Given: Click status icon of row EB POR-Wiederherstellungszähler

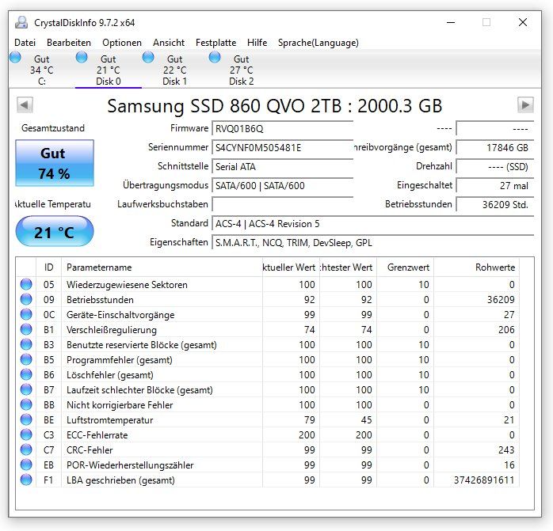Looking at the screenshot, I should click(26, 465).
